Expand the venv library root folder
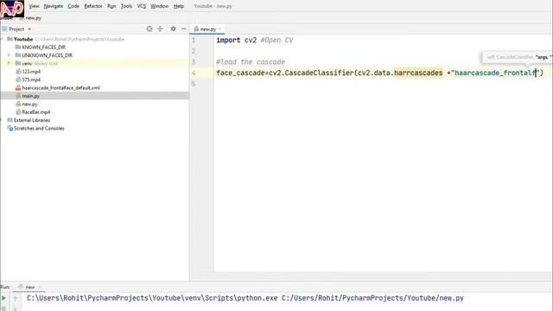 click(x=9, y=63)
